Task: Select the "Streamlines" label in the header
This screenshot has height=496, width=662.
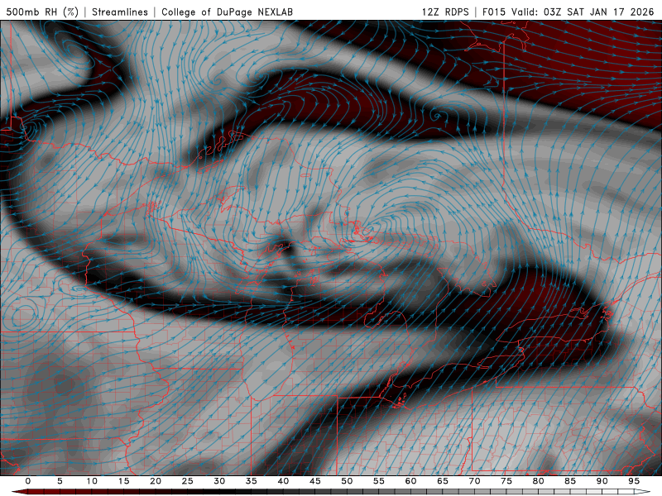Action: (x=120, y=12)
